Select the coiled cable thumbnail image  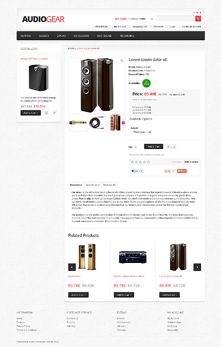point(97,123)
